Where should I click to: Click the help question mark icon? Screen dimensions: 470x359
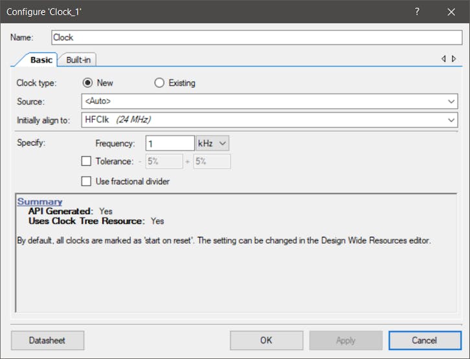417,12
